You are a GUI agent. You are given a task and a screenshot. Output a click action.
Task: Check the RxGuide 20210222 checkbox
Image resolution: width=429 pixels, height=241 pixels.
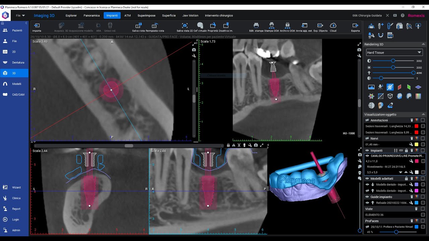pos(423,203)
